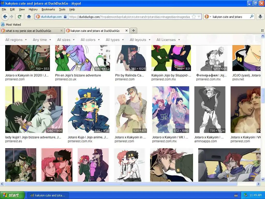
Task: Open the 'lady kujo!' image result title
Action: [x=33, y=137]
